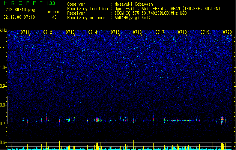Viewport: 236px width, 150px height.
Task: Click observer name Masayuki Kobayashi
Action: coord(135,4)
